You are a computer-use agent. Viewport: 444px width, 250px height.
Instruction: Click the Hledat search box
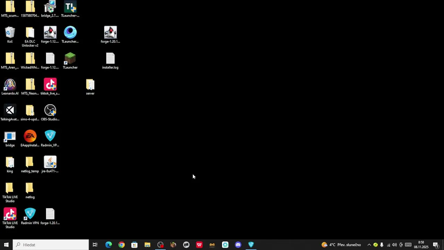pyautogui.click(x=51, y=245)
